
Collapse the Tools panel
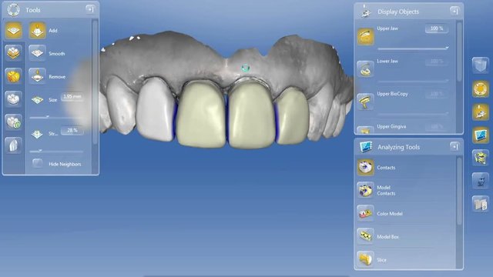click(x=90, y=9)
